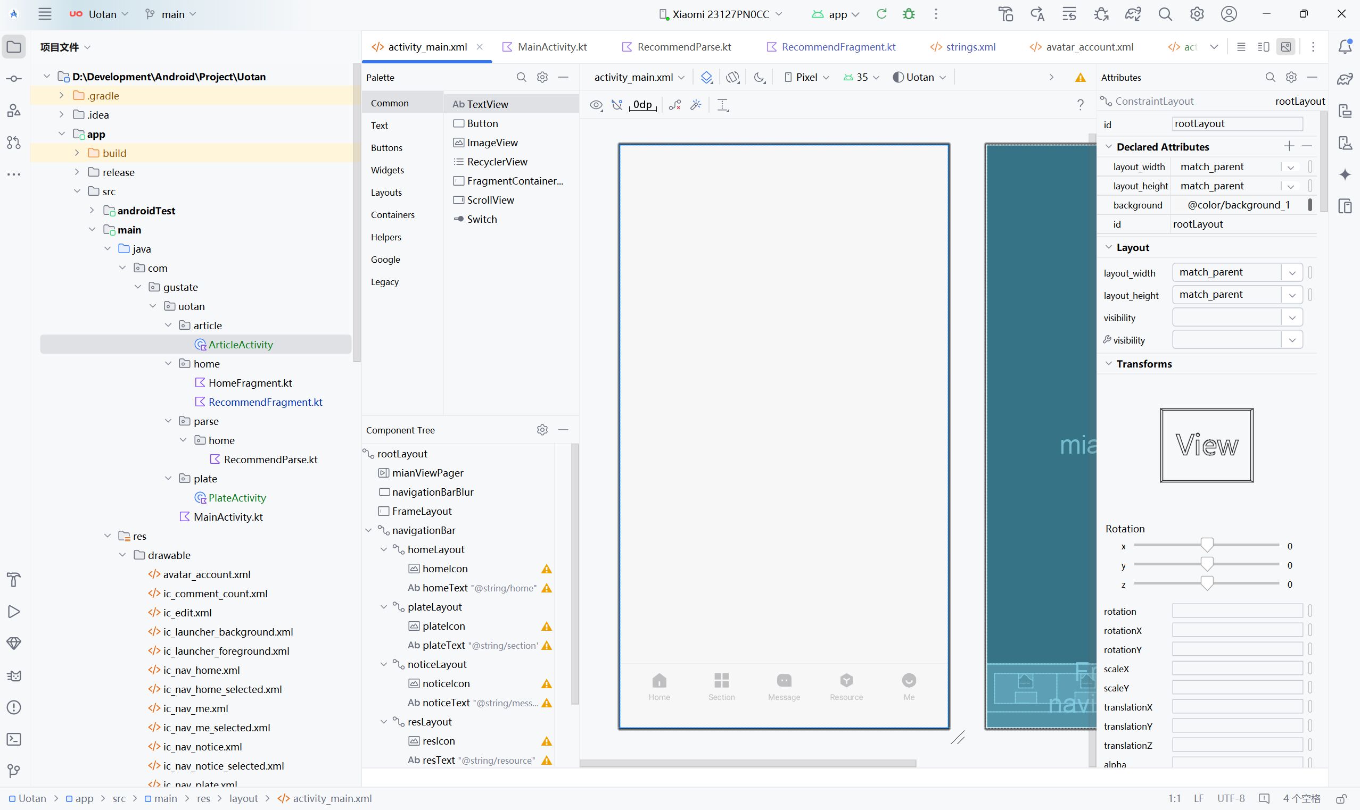Open the Git tool window icon
Image resolution: width=1360 pixels, height=810 pixels.
pyautogui.click(x=14, y=771)
